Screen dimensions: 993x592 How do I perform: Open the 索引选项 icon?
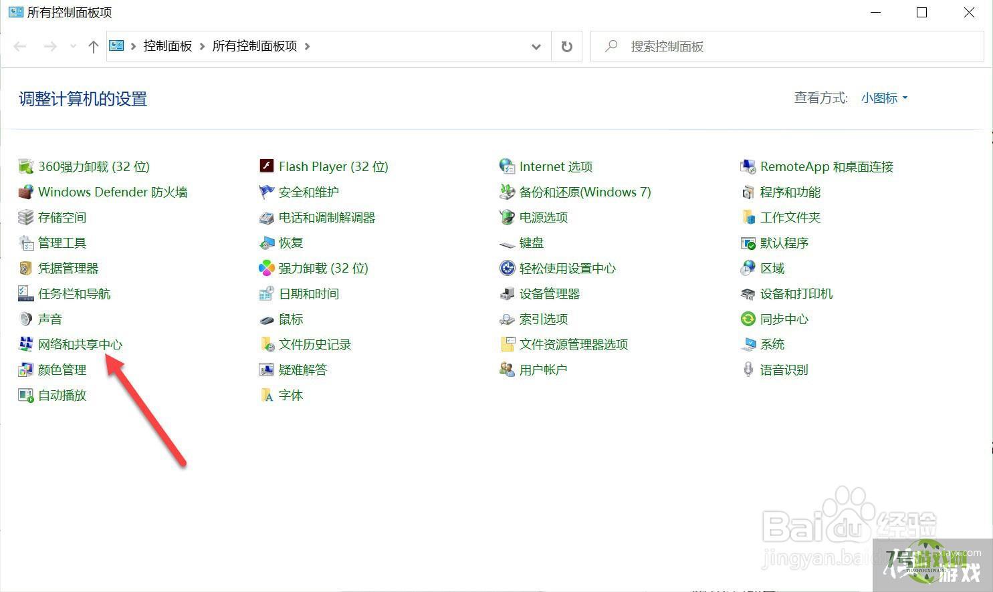point(507,319)
